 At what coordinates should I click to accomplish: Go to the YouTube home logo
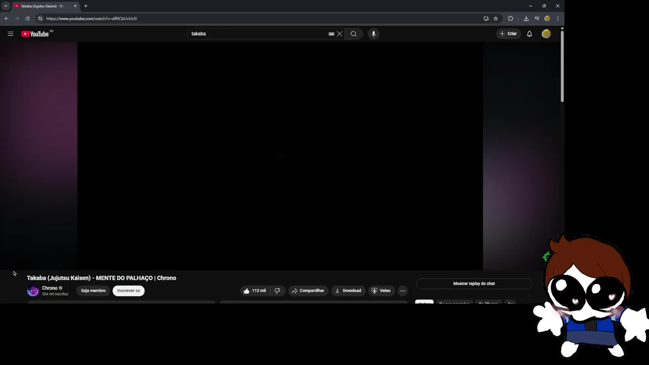pos(35,34)
